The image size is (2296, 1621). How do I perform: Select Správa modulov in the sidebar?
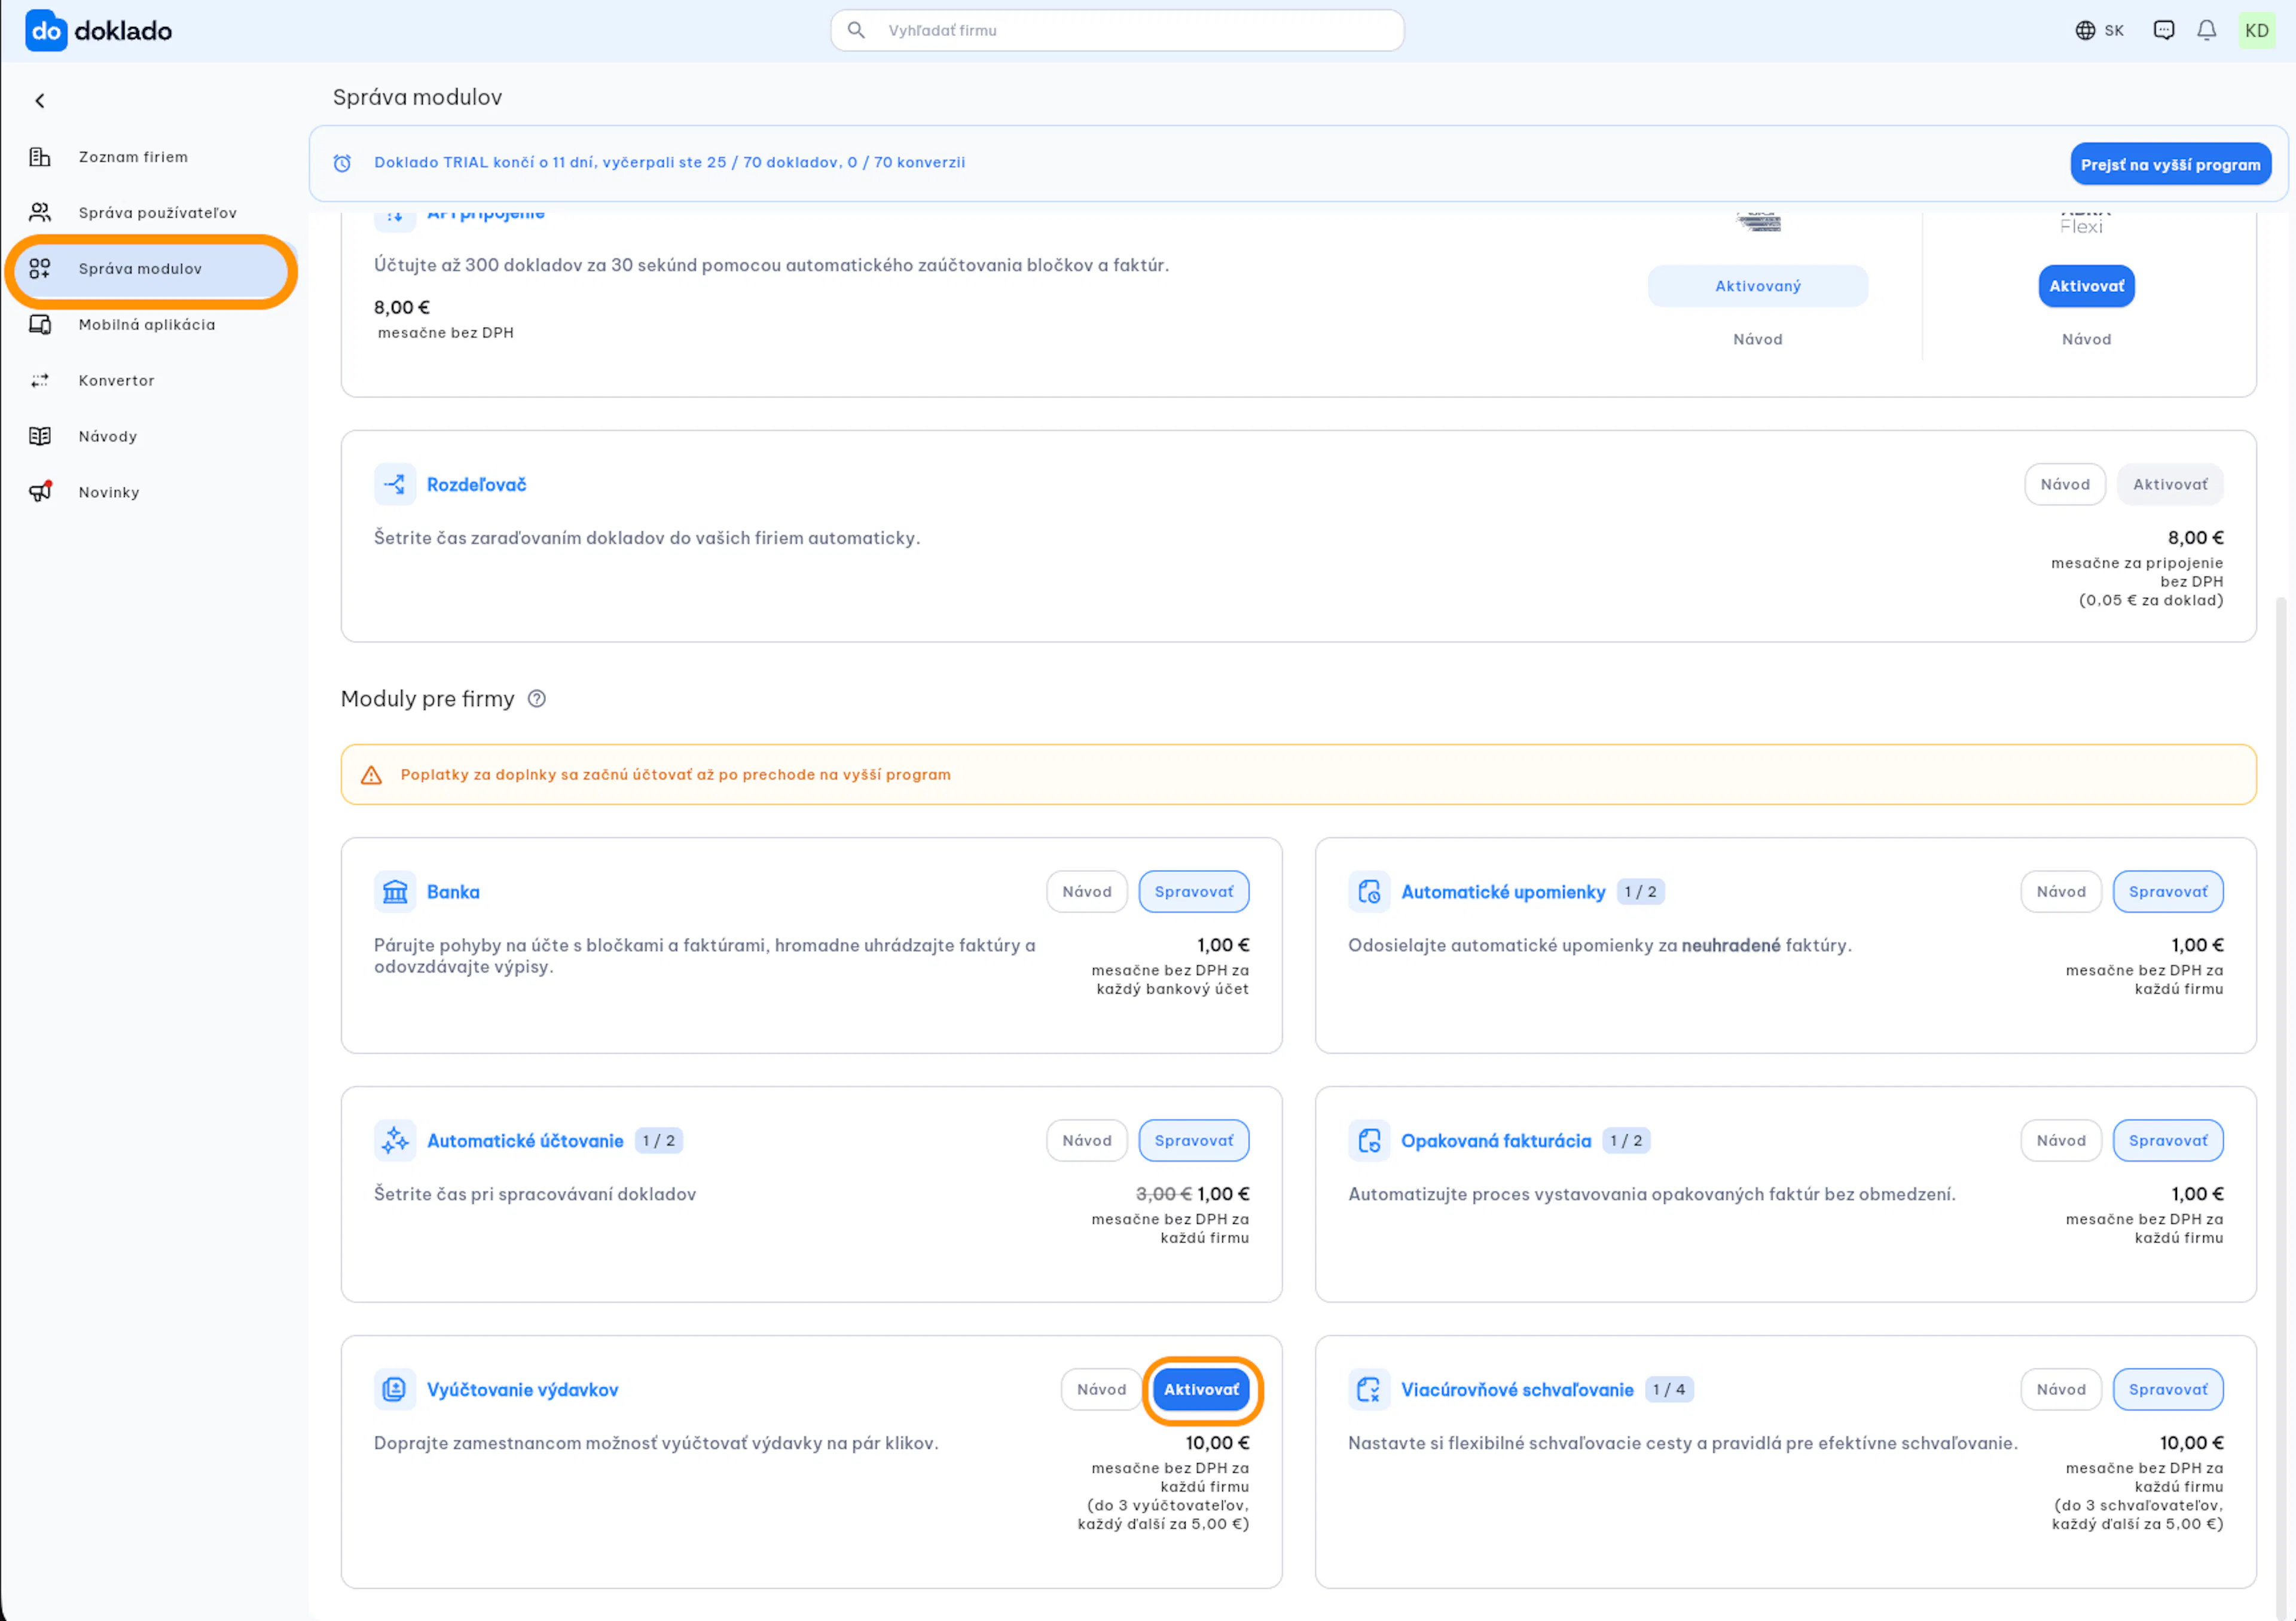(152, 269)
